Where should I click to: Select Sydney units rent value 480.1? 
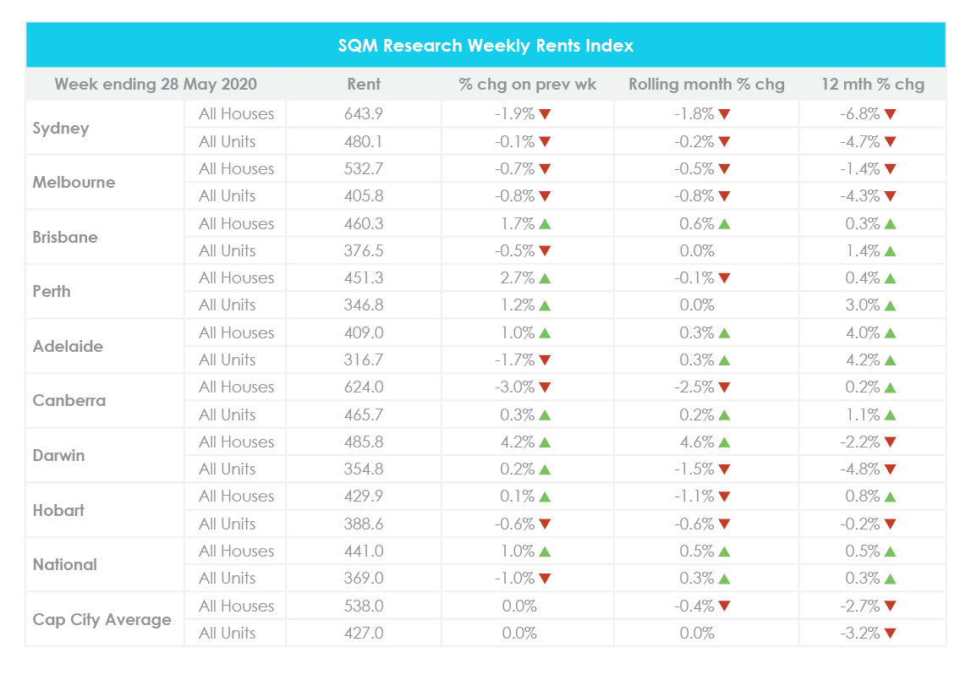click(x=364, y=141)
